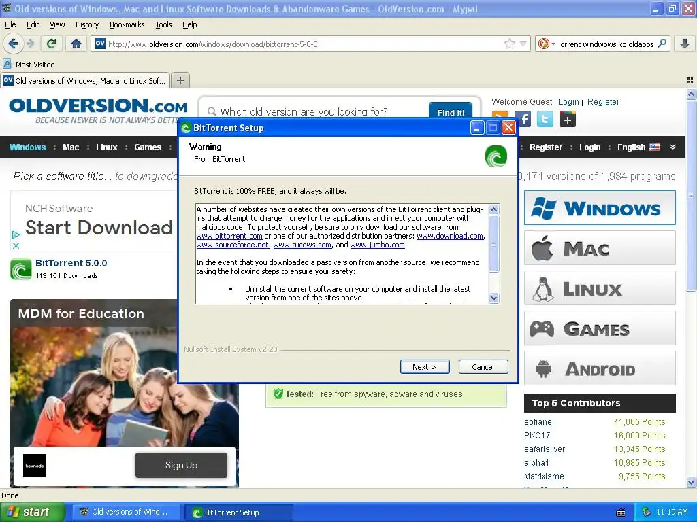Open the www.tucows.com link
697x522 pixels.
[x=302, y=245]
